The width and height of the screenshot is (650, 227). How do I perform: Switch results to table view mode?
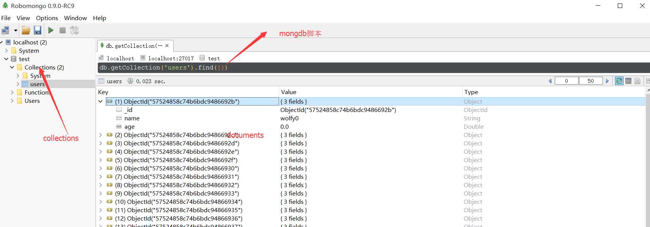coord(628,81)
